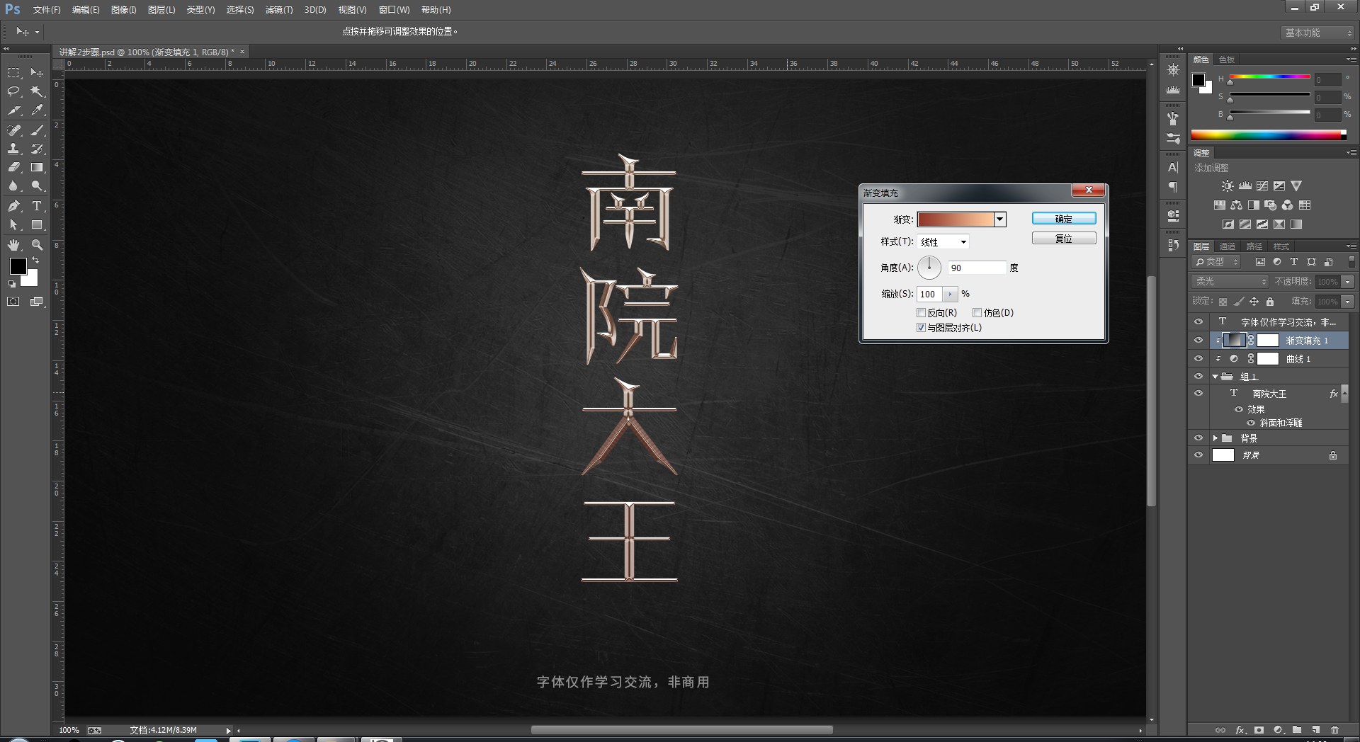
Task: Collapse the 组 1 layer group
Action: pyautogui.click(x=1215, y=377)
